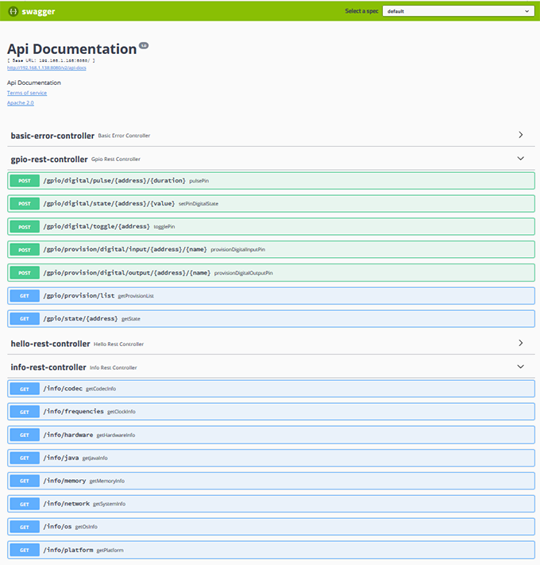Click the GET badge for getProvisionList
Screen dimensions: 540x565
pos(25,296)
